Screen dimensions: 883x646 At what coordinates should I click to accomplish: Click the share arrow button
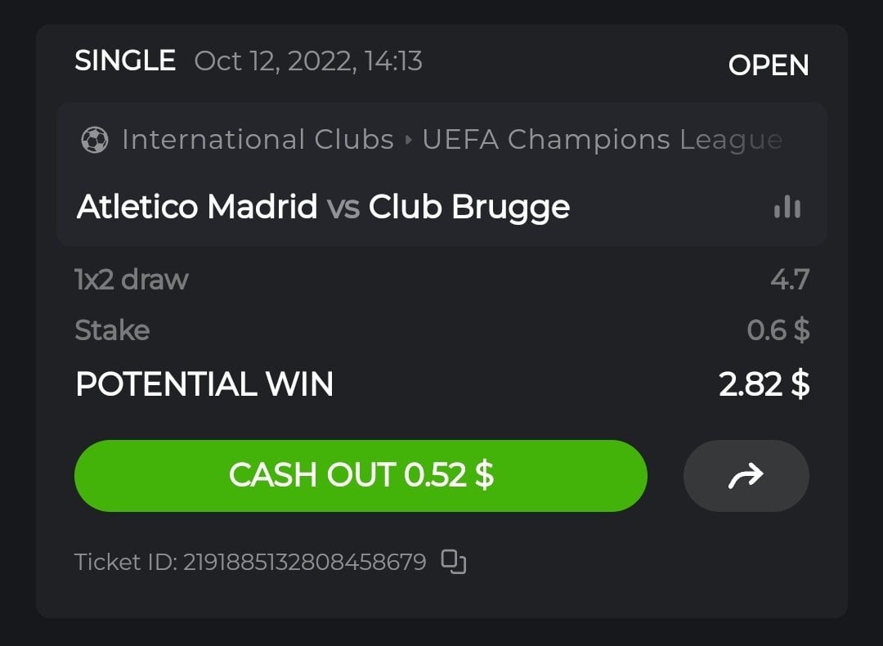746,475
